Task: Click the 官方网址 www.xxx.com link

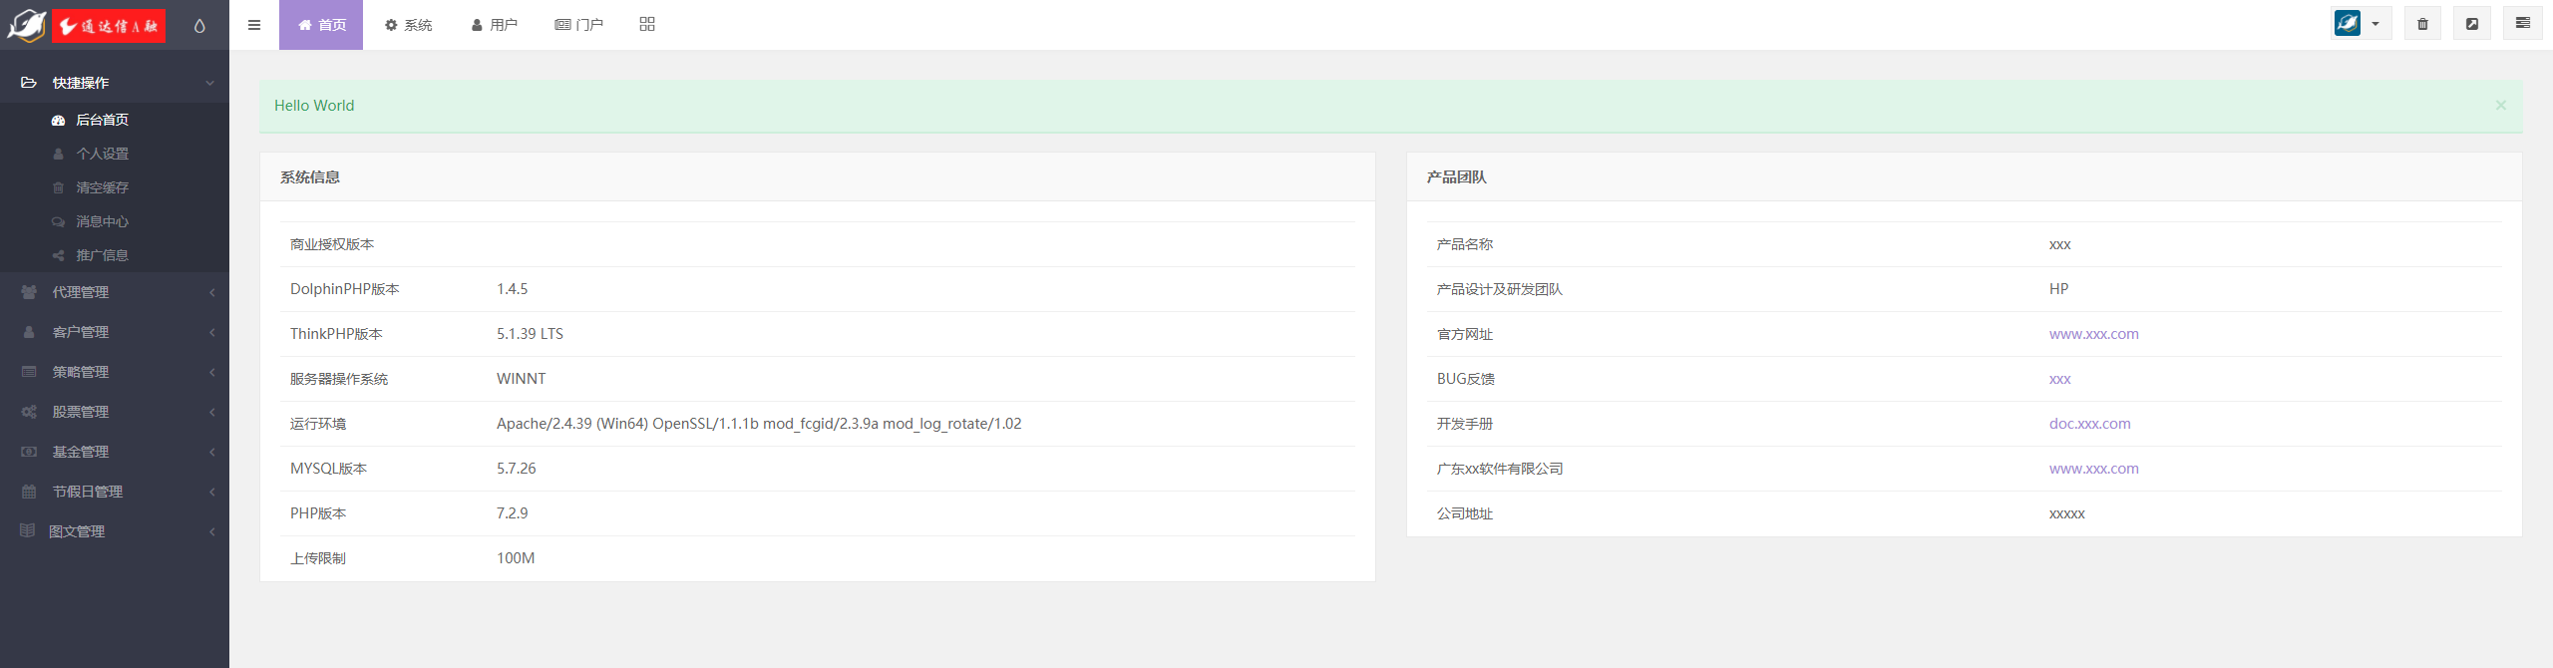Action: pos(2093,334)
